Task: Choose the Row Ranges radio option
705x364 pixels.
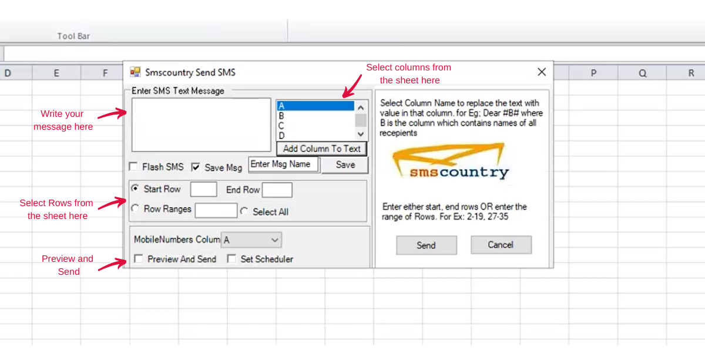Action: tap(135, 208)
